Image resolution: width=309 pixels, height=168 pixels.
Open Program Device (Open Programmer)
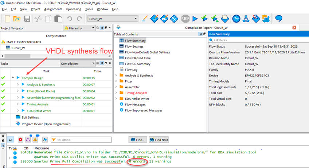(x=46, y=124)
